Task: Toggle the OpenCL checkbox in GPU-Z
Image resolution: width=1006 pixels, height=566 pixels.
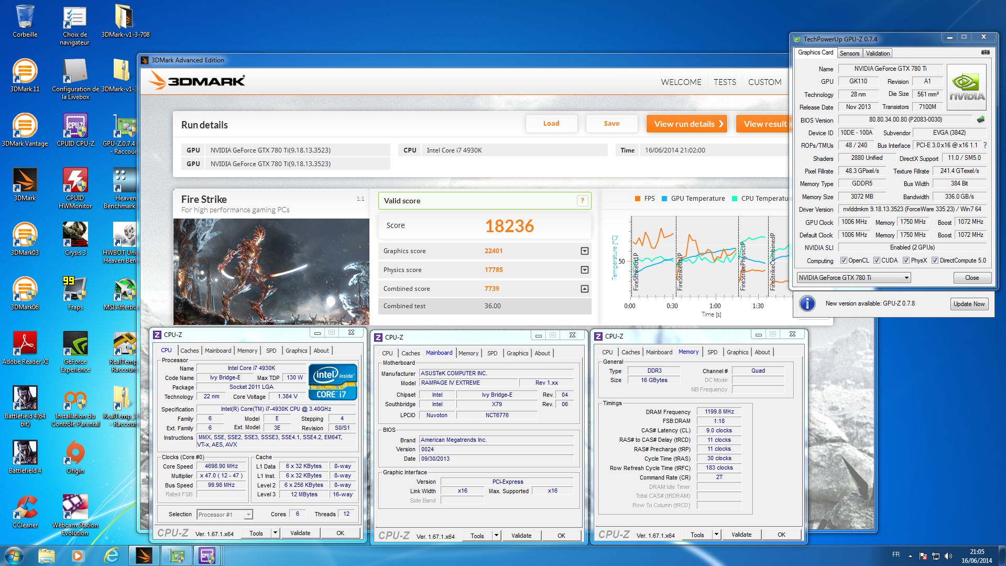Action: tap(844, 260)
